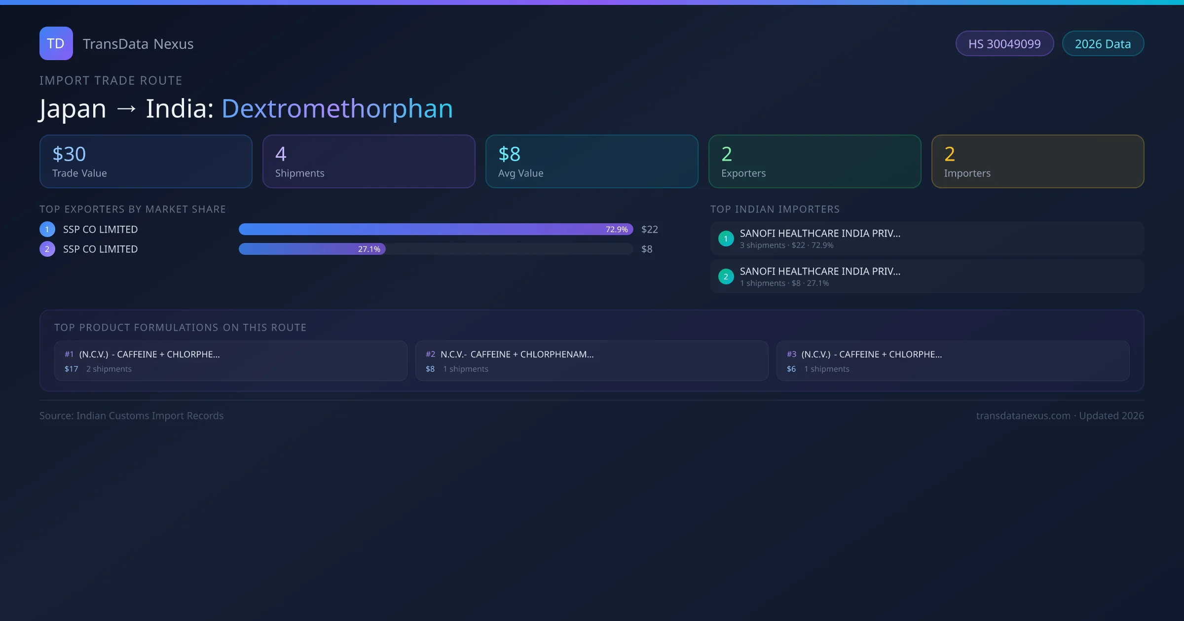This screenshot has height=621, width=1184.
Task: Open the #1 product formulation card
Action: click(230, 361)
